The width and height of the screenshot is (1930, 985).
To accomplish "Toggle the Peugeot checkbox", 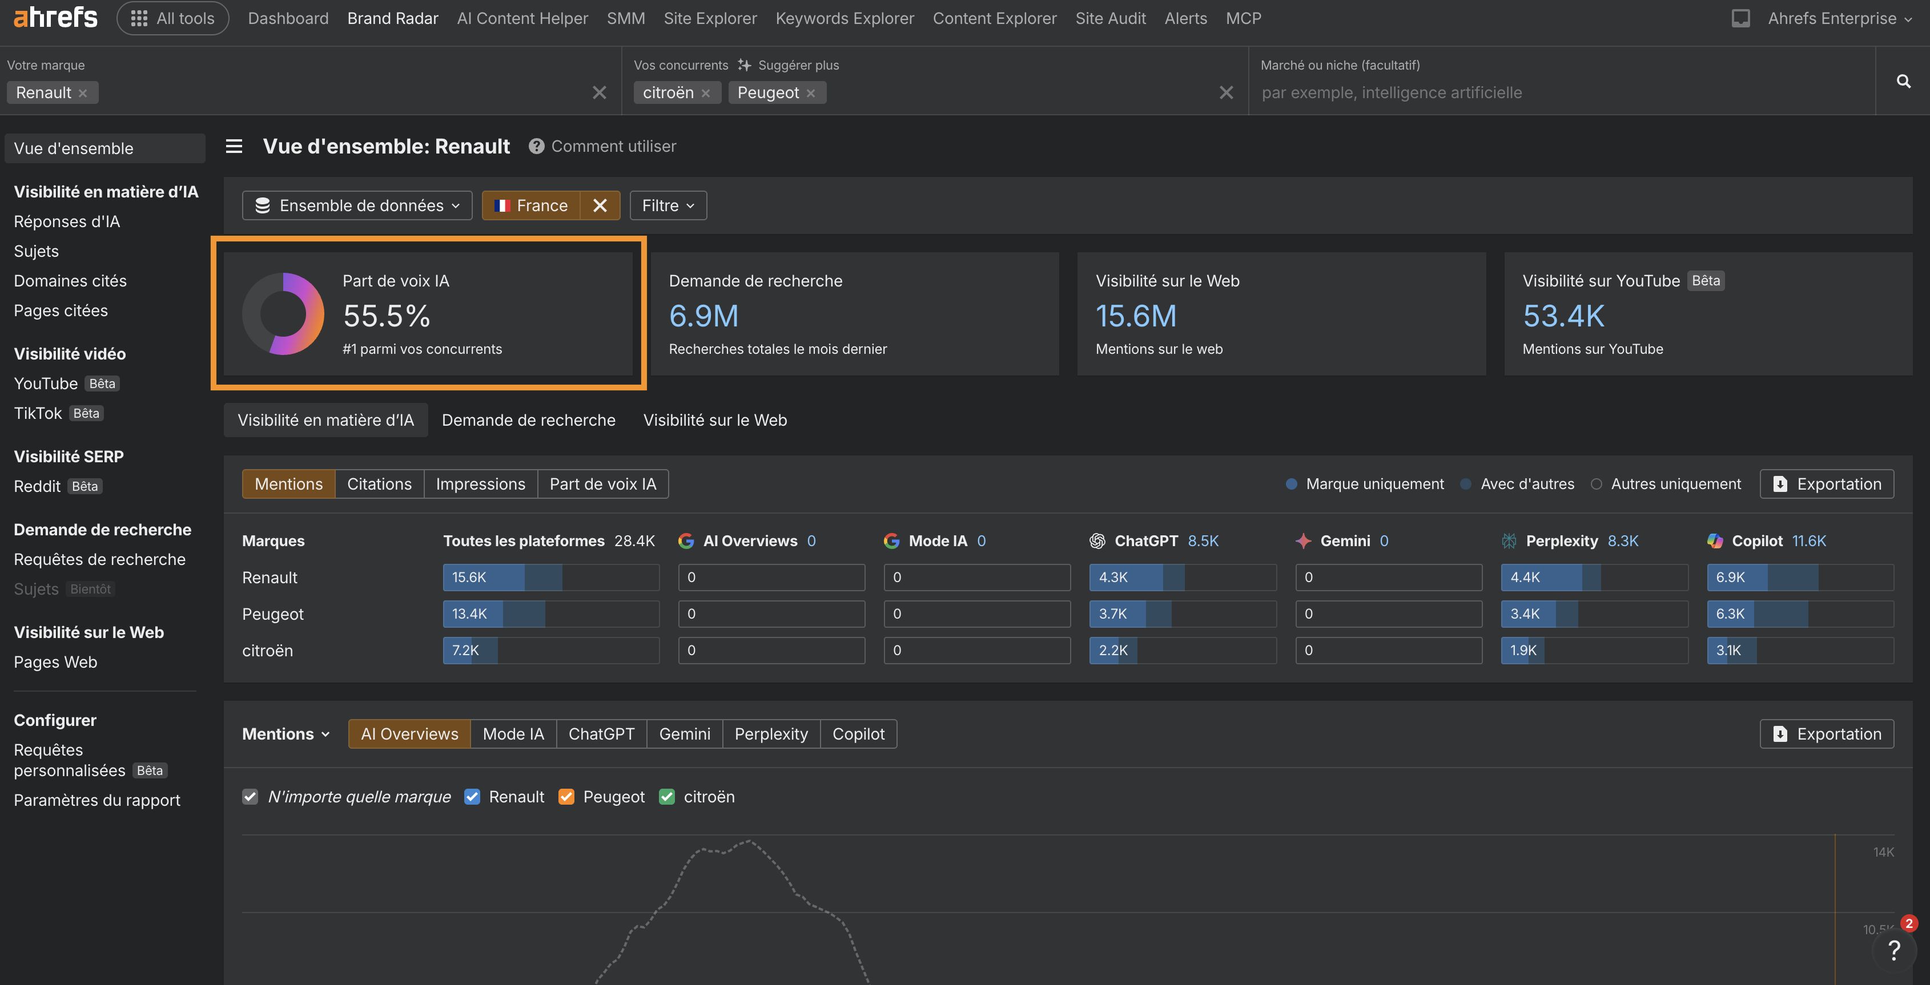I will [566, 797].
